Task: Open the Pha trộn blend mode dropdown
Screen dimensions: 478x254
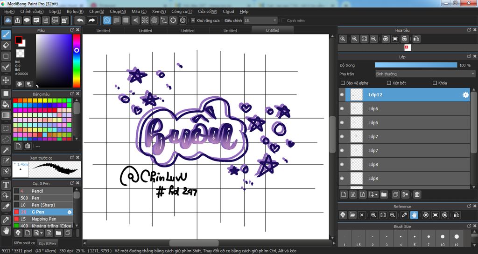Action: tap(425, 74)
